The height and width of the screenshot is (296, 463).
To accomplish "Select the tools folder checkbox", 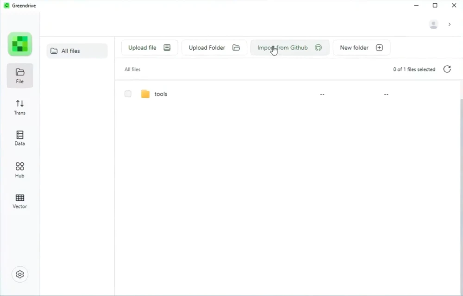I will tap(128, 94).
